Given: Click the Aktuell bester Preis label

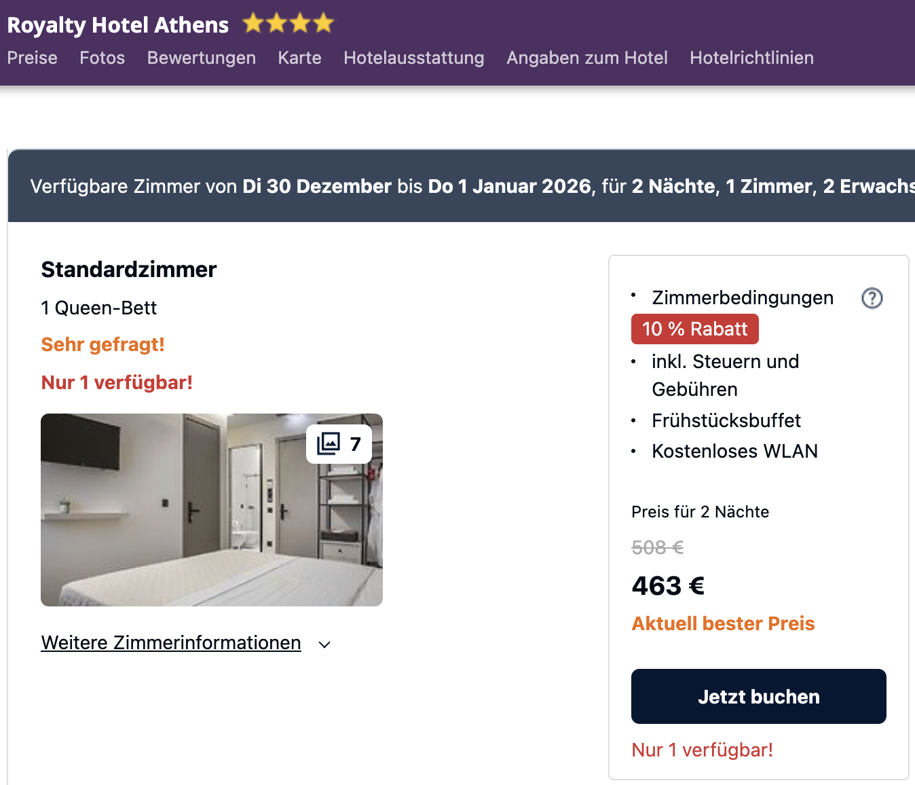Looking at the screenshot, I should tap(723, 623).
